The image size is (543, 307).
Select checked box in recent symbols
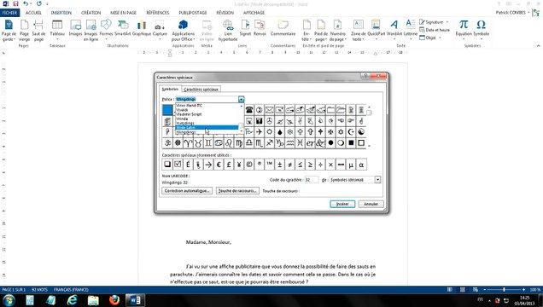(178, 165)
